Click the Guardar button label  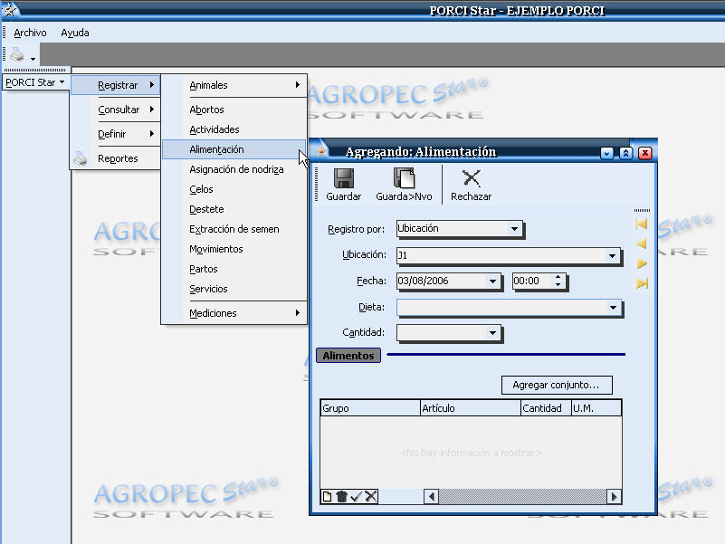click(x=344, y=196)
